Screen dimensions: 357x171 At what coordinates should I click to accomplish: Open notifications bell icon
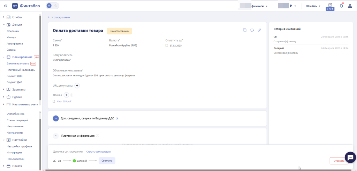click(x=341, y=6)
